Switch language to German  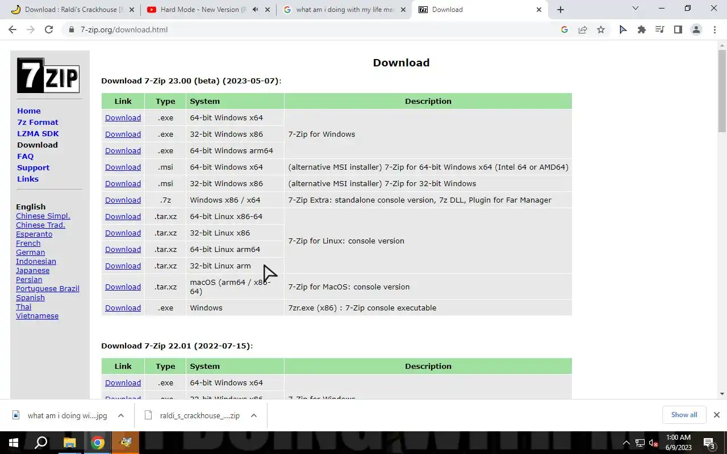tap(30, 252)
